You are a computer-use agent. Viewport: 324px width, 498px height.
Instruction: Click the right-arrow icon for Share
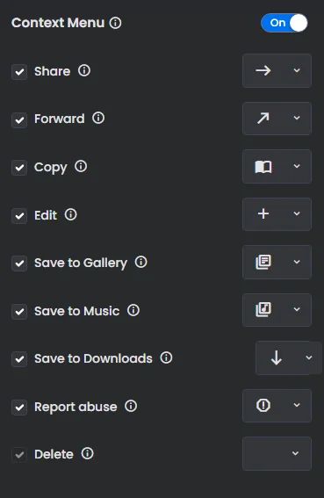(x=263, y=70)
